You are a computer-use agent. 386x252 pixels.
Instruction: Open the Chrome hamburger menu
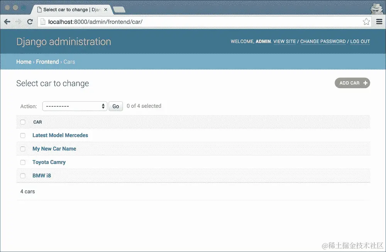[379, 22]
